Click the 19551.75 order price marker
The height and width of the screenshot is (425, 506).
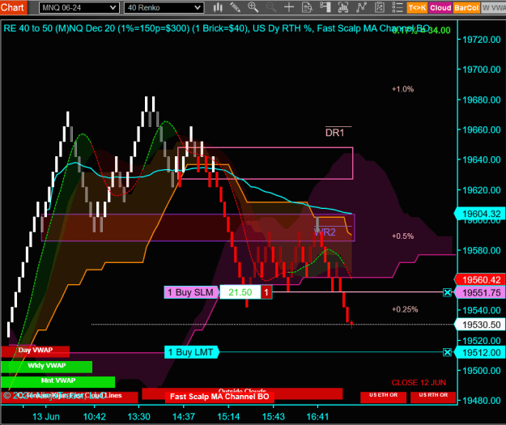[480, 293]
